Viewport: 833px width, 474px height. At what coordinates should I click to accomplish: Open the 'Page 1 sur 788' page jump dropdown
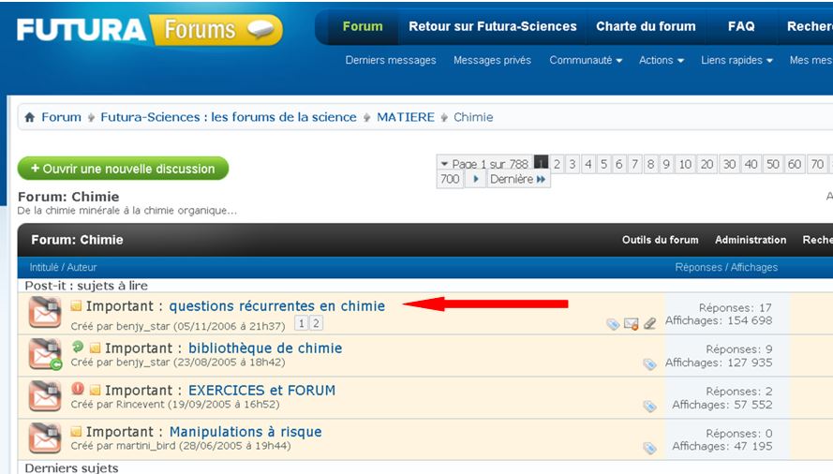pyautogui.click(x=484, y=163)
